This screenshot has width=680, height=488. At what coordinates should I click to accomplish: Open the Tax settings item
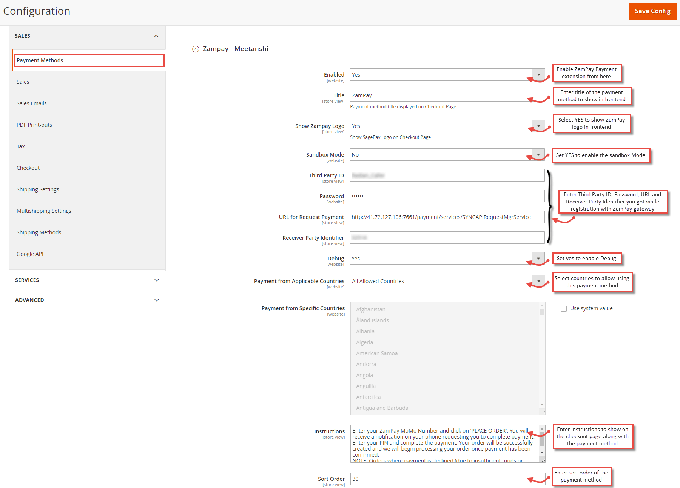[21, 146]
